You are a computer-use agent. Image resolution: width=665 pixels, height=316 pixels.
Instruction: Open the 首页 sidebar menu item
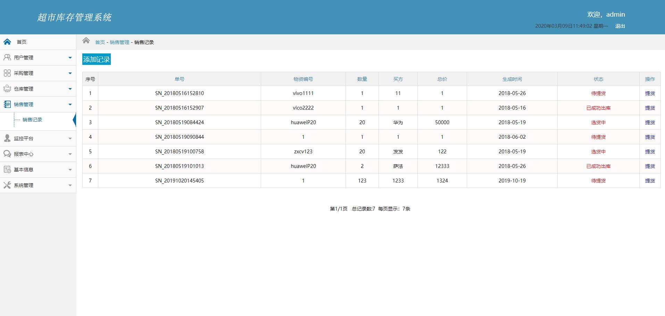[22, 42]
